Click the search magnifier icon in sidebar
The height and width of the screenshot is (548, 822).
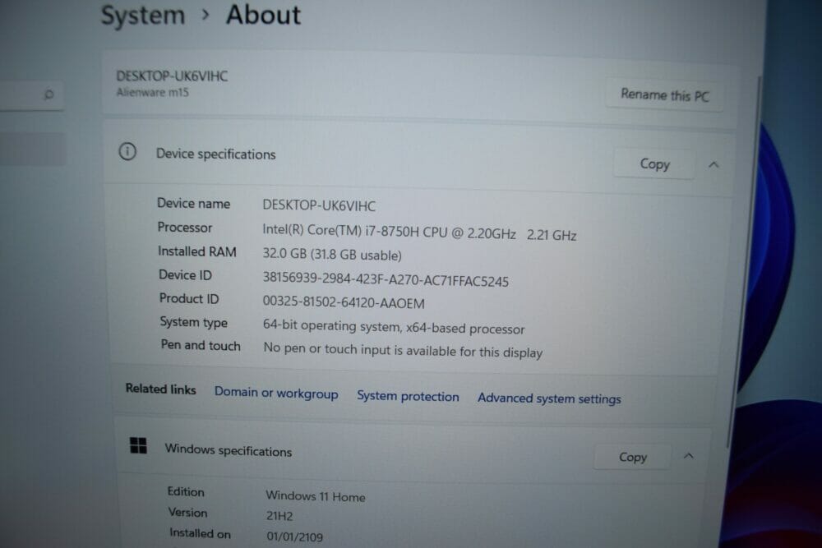48,94
